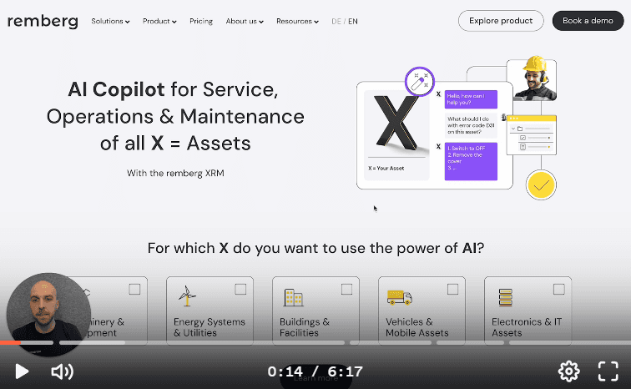Viewport: 631px width, 389px height.
Task: Click 'Switch to OFF' instructions bubble
Action: (x=471, y=161)
